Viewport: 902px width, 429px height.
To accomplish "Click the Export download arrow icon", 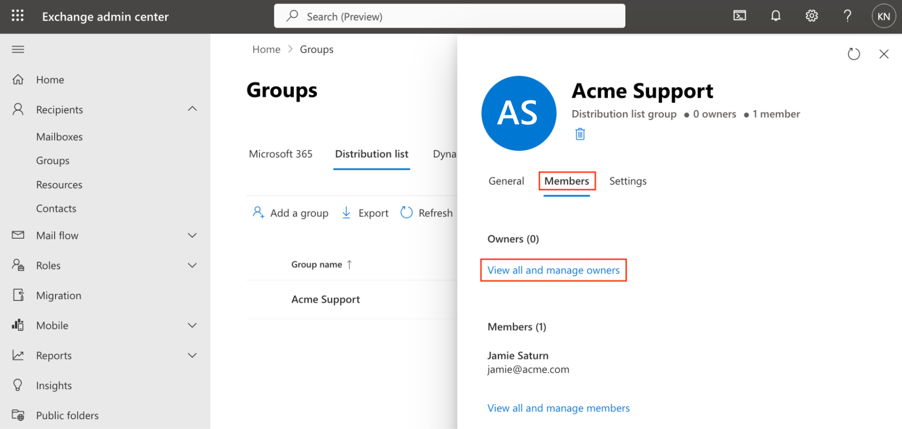I will 346,212.
